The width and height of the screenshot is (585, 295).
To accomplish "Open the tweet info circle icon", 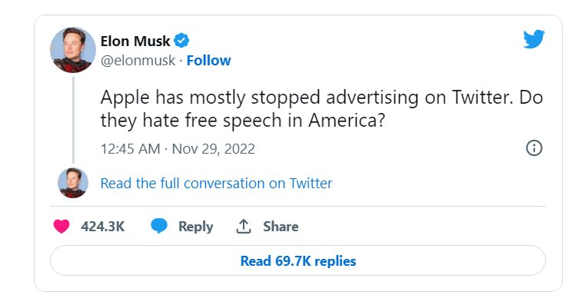I will pyautogui.click(x=534, y=148).
